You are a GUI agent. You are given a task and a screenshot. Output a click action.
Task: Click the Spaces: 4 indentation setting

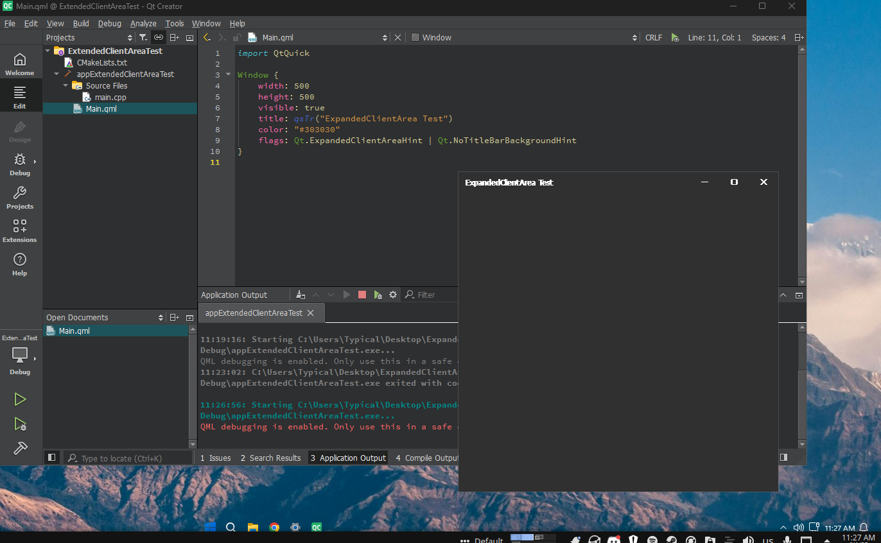(x=769, y=38)
